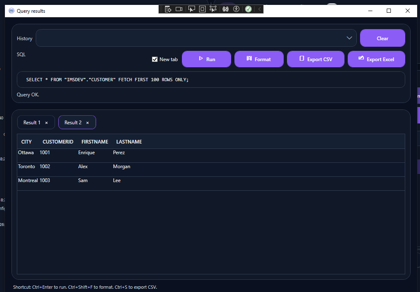
Task: Click the LASTNAME column header
Action: [129, 141]
